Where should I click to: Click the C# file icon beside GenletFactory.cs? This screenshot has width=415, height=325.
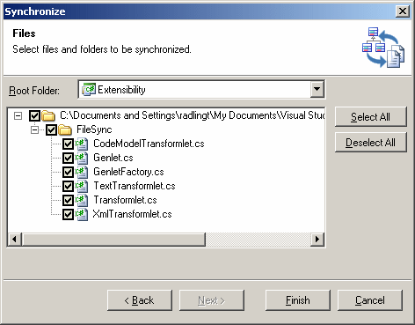click(82, 172)
